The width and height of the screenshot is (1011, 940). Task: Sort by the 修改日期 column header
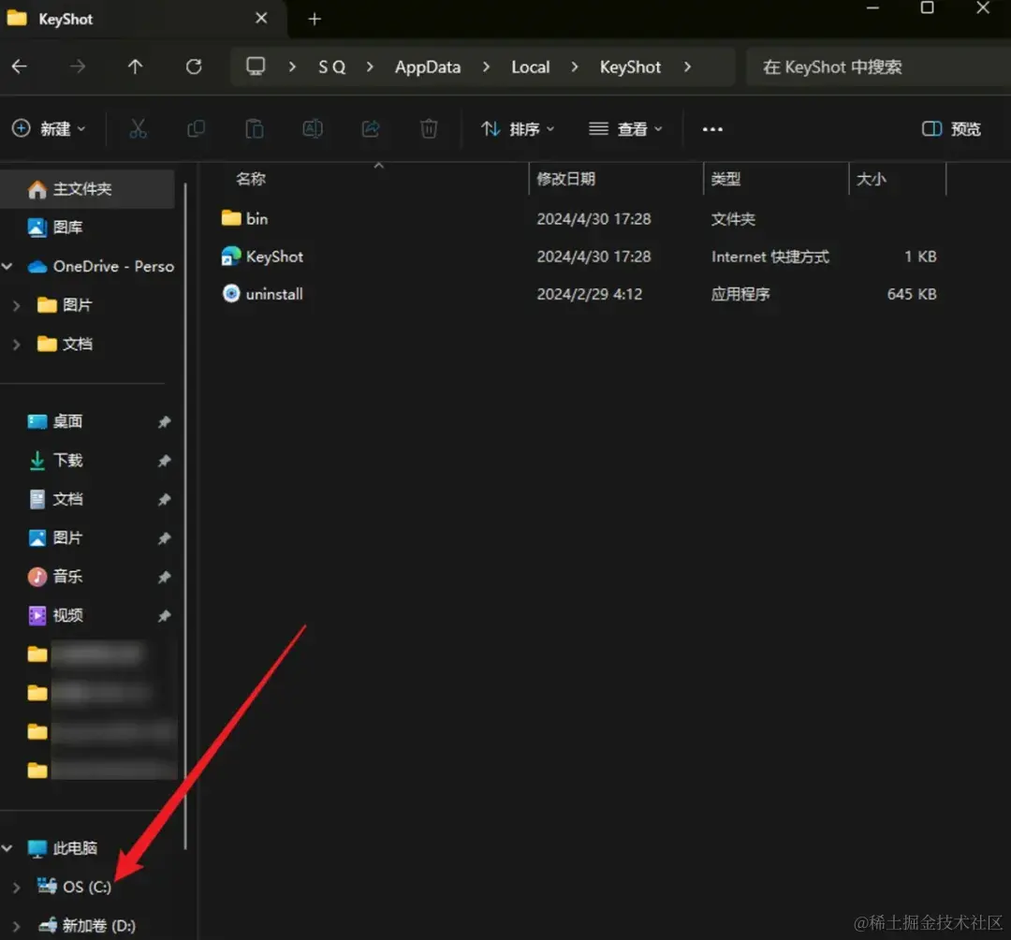coord(565,179)
